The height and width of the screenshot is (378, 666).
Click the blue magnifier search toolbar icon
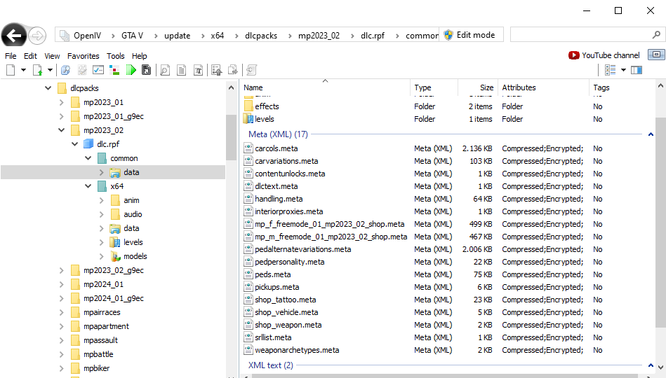click(65, 70)
